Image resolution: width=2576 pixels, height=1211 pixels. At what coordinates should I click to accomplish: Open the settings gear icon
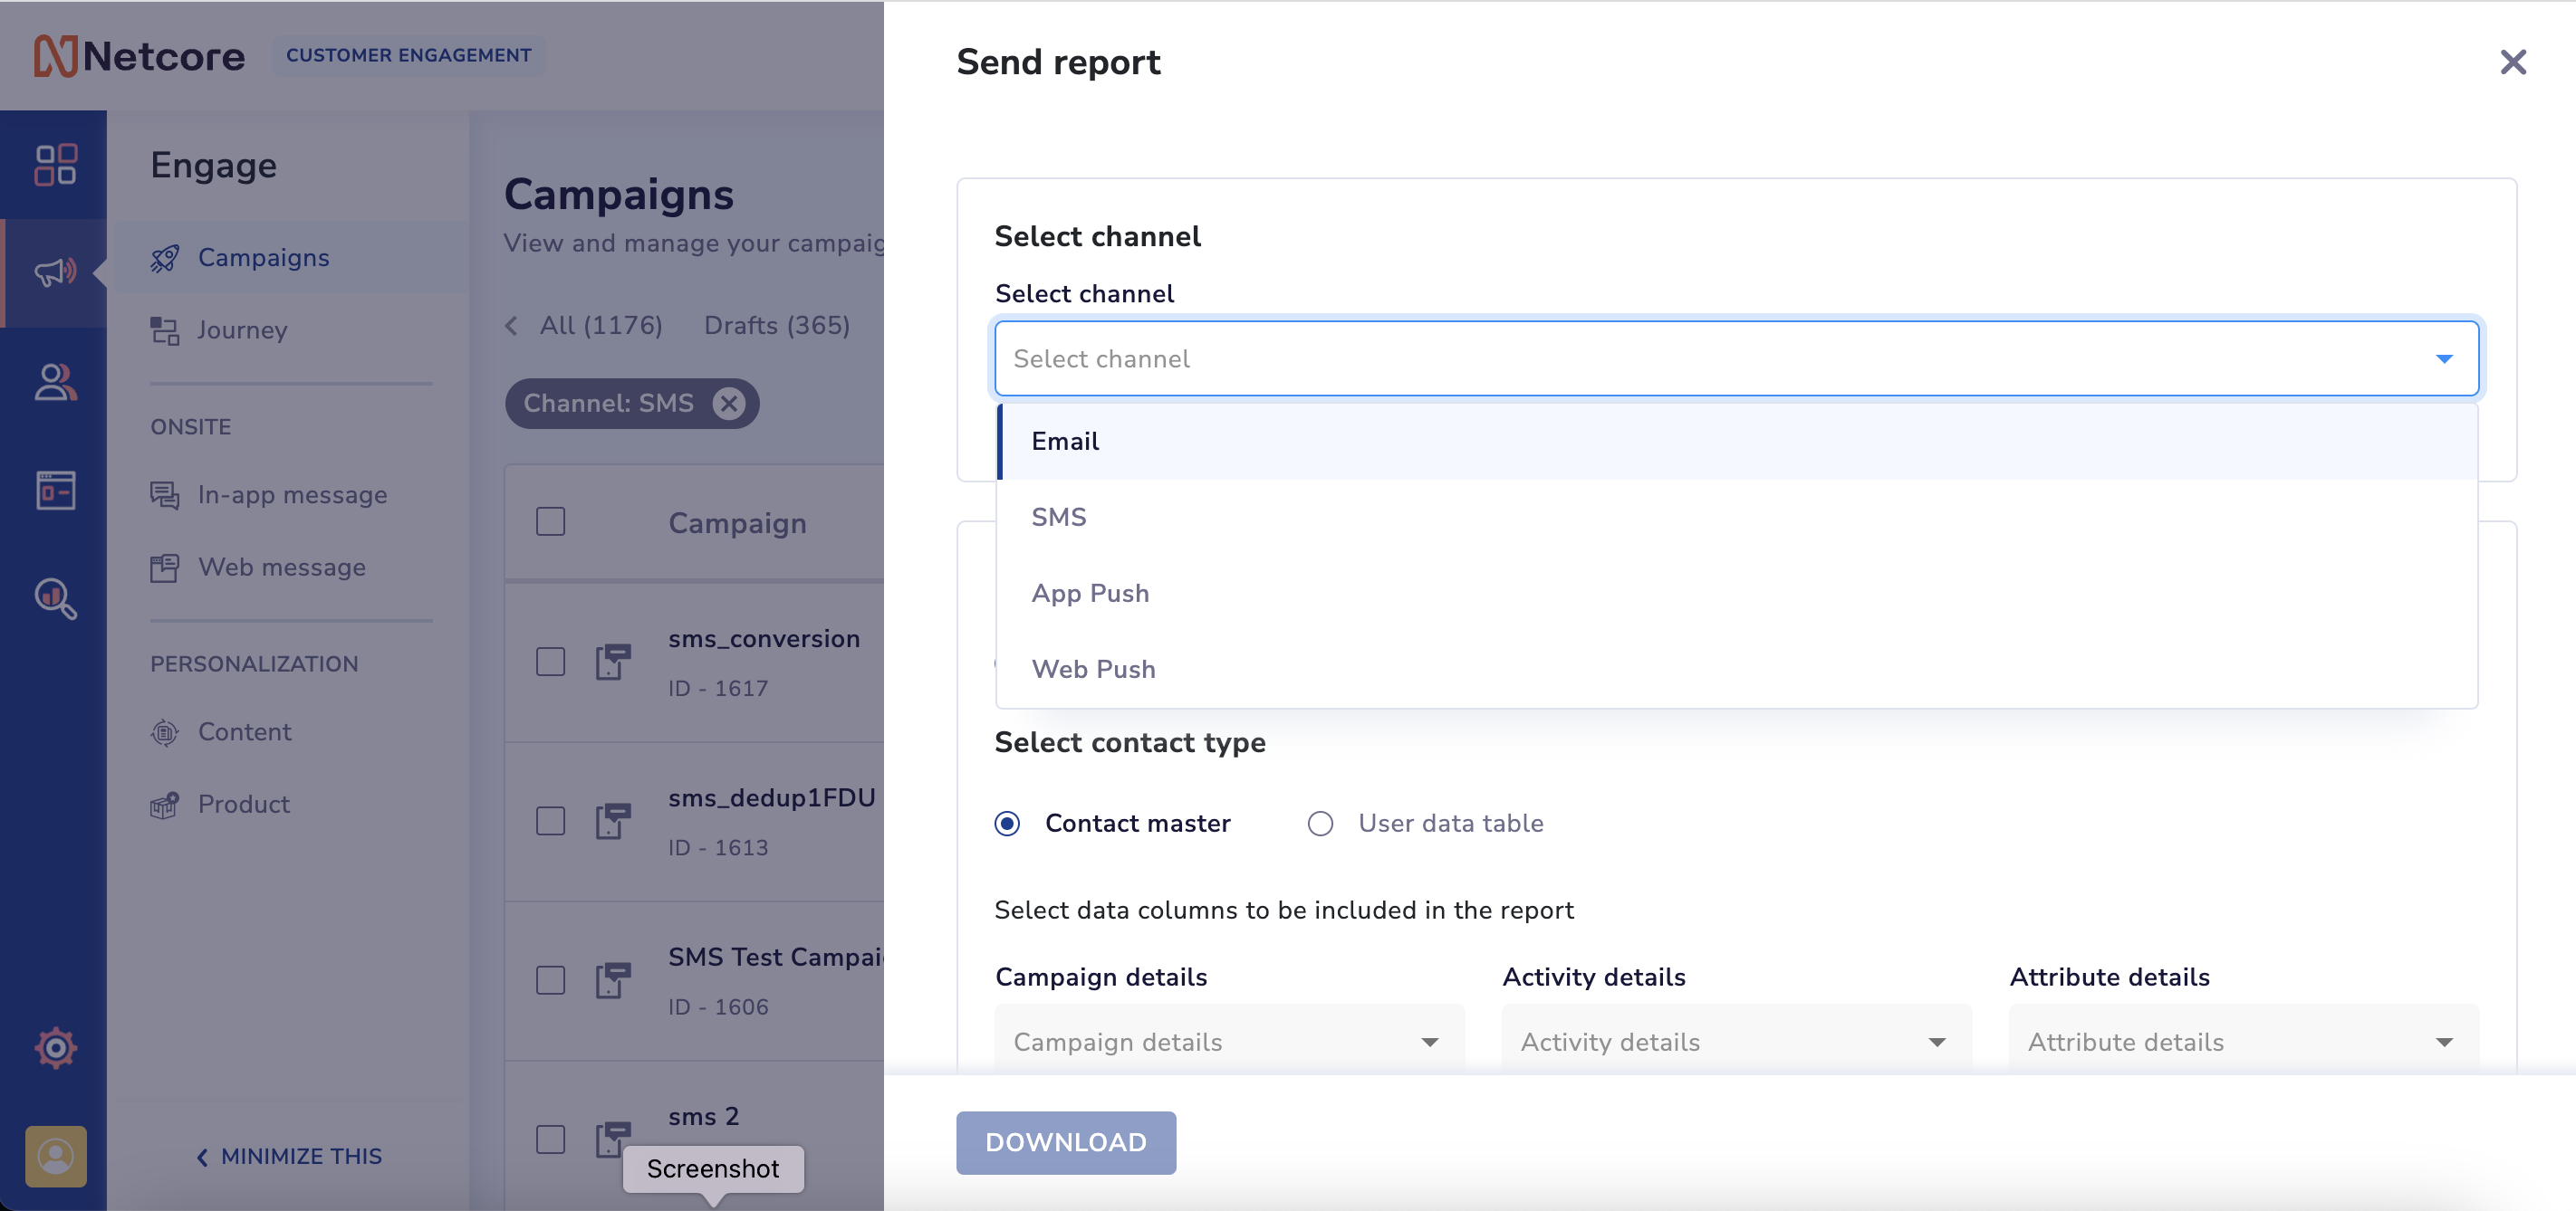point(55,1047)
